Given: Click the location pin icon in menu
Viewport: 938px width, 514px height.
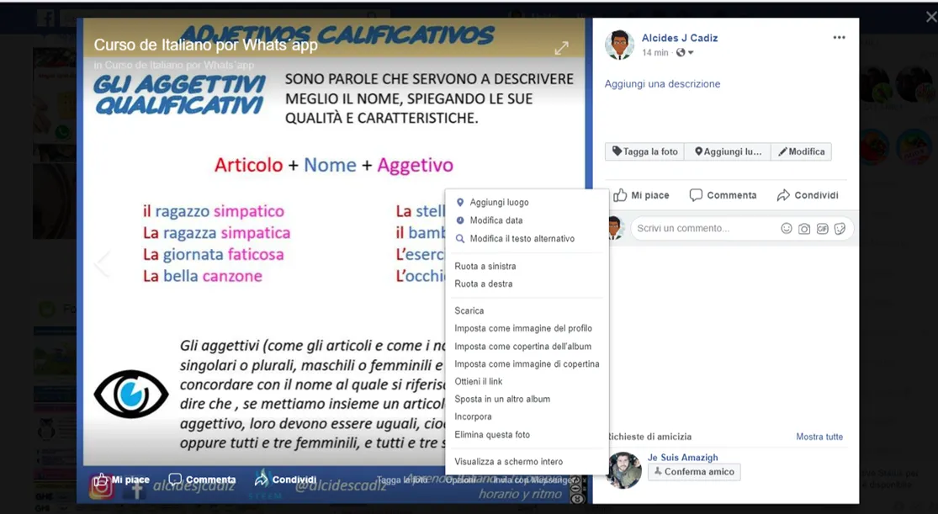Looking at the screenshot, I should coord(460,202).
